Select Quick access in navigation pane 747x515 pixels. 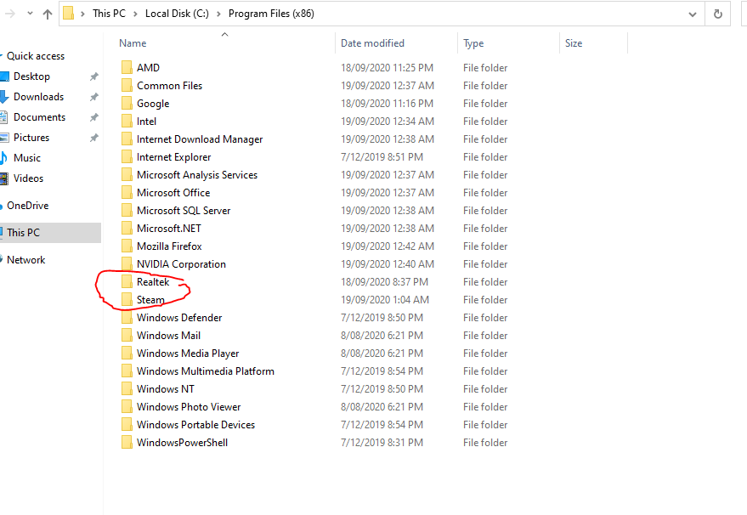pos(35,56)
